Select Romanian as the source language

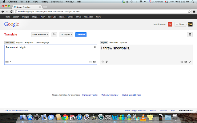(10, 43)
